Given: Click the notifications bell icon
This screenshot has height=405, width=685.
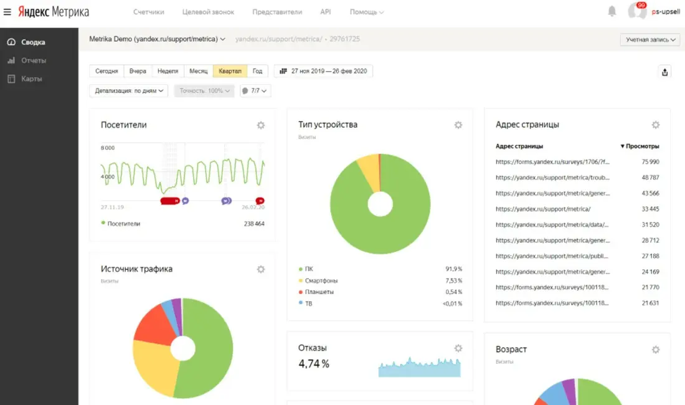Looking at the screenshot, I should point(612,11).
